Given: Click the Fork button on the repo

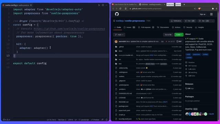Looking at the screenshot, I should click(190, 21).
